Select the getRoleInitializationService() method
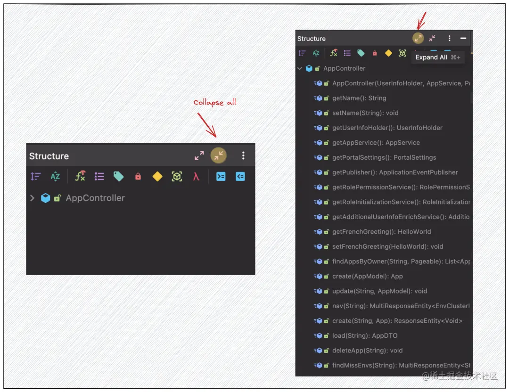The width and height of the screenshot is (509, 392). click(x=383, y=202)
